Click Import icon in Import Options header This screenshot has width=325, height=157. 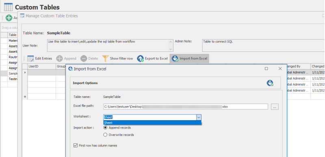pyautogui.click(x=270, y=83)
